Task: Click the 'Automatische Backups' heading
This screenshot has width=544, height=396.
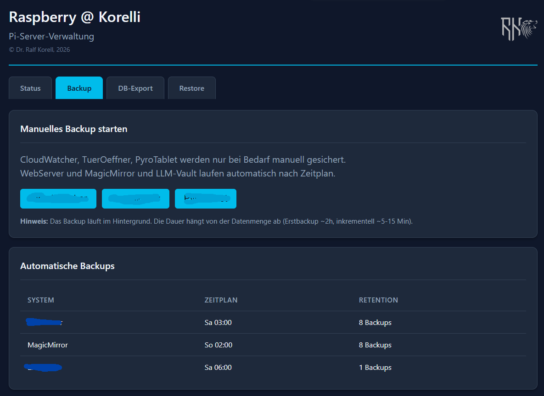Action: coord(67,266)
